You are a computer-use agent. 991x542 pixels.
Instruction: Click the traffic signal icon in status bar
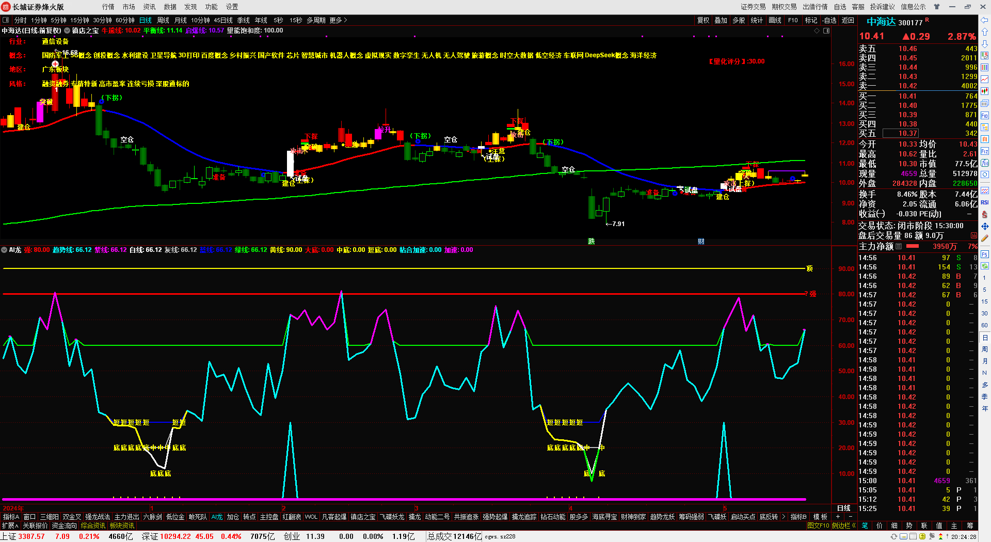940,536
